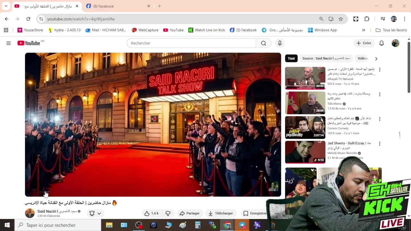The image size is (411, 231).
Task: Open the apps grid bookmark shortcut
Action: point(6,30)
